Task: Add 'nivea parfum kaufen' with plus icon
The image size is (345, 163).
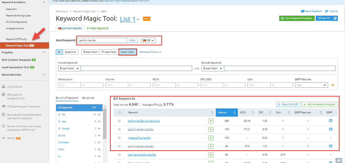Action: pyautogui.click(x=211, y=138)
